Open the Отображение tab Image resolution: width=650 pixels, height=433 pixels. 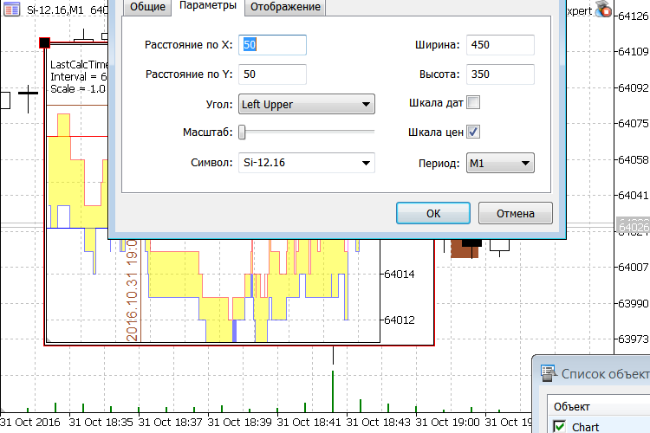coord(285,7)
